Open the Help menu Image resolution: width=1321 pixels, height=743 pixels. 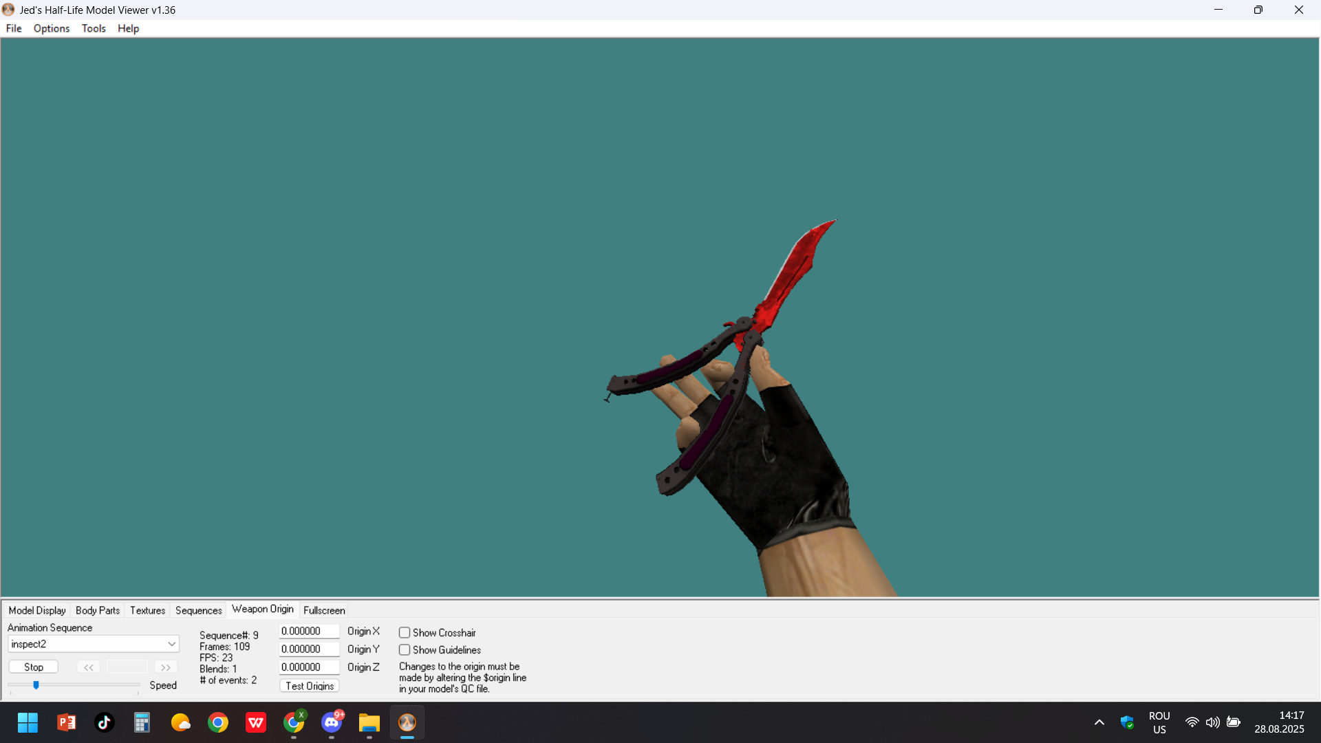pyautogui.click(x=128, y=28)
